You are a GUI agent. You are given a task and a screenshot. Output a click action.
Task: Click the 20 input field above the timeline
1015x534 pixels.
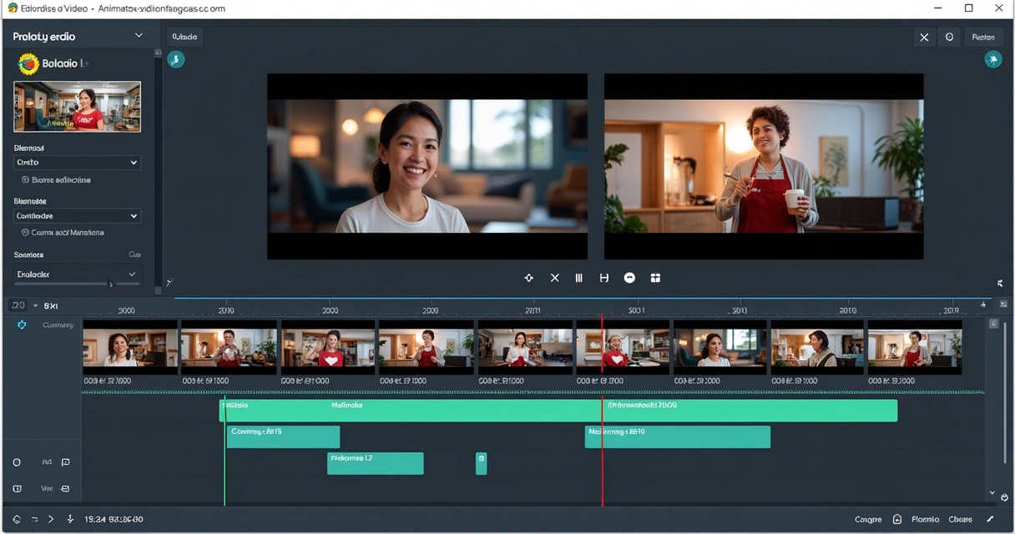18,305
